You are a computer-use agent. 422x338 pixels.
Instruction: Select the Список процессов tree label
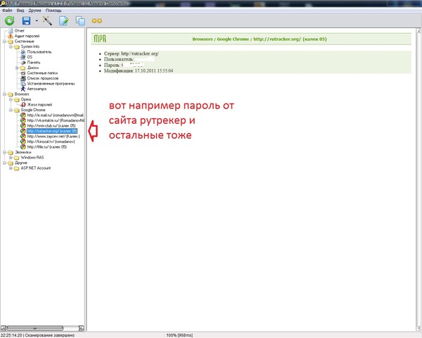43,78
